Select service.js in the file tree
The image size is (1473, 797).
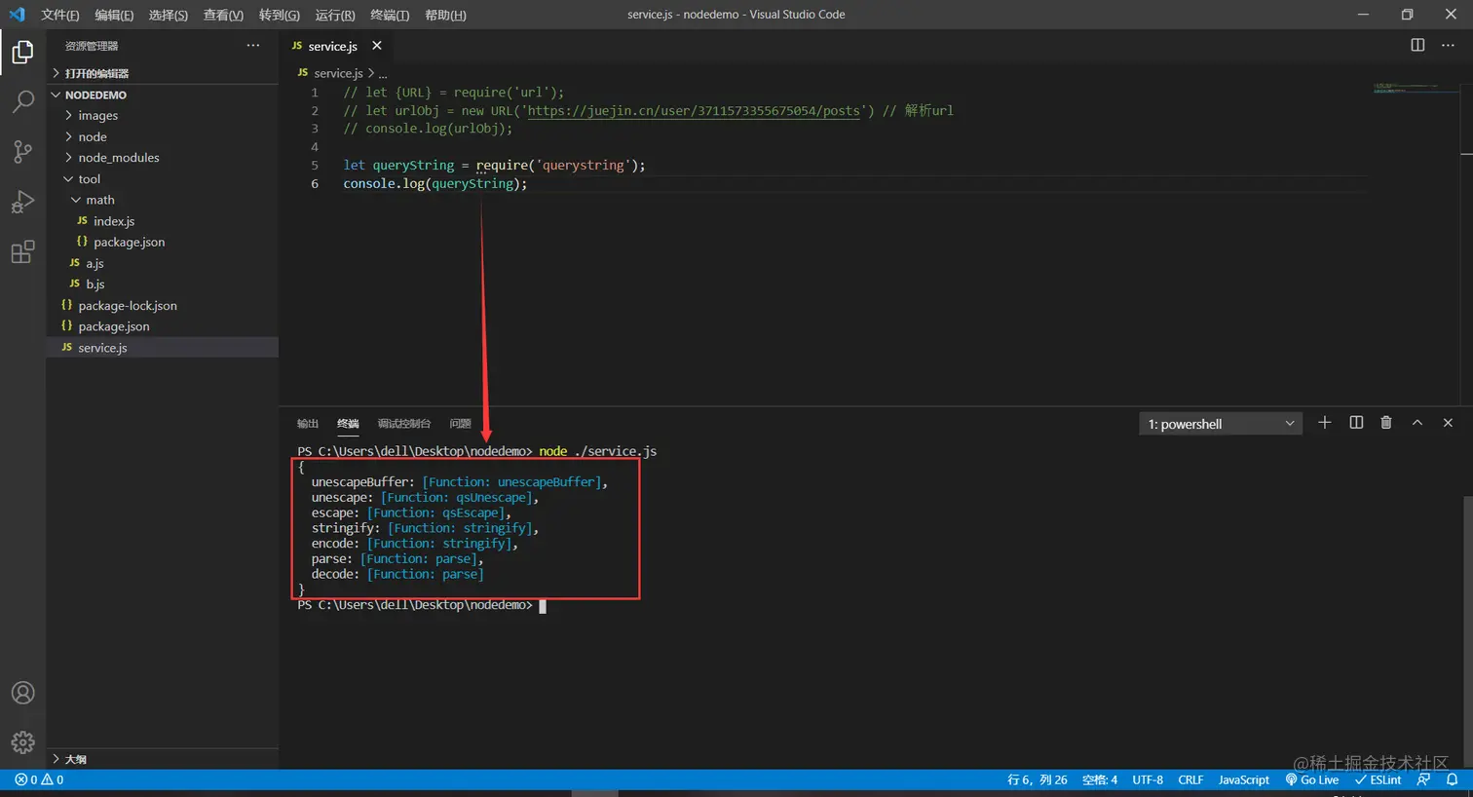pyautogui.click(x=162, y=348)
